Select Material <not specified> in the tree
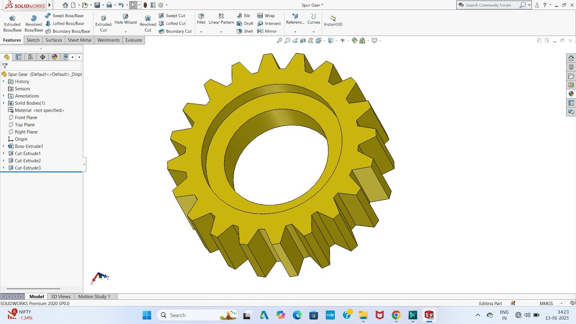The width and height of the screenshot is (576, 324). (36, 110)
